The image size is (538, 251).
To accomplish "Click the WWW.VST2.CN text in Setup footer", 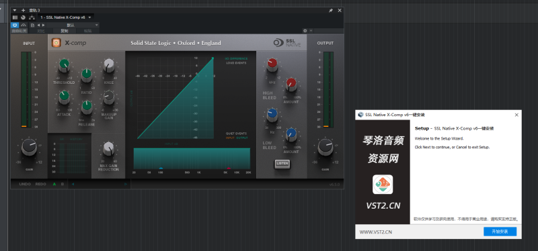I will 376,232.
